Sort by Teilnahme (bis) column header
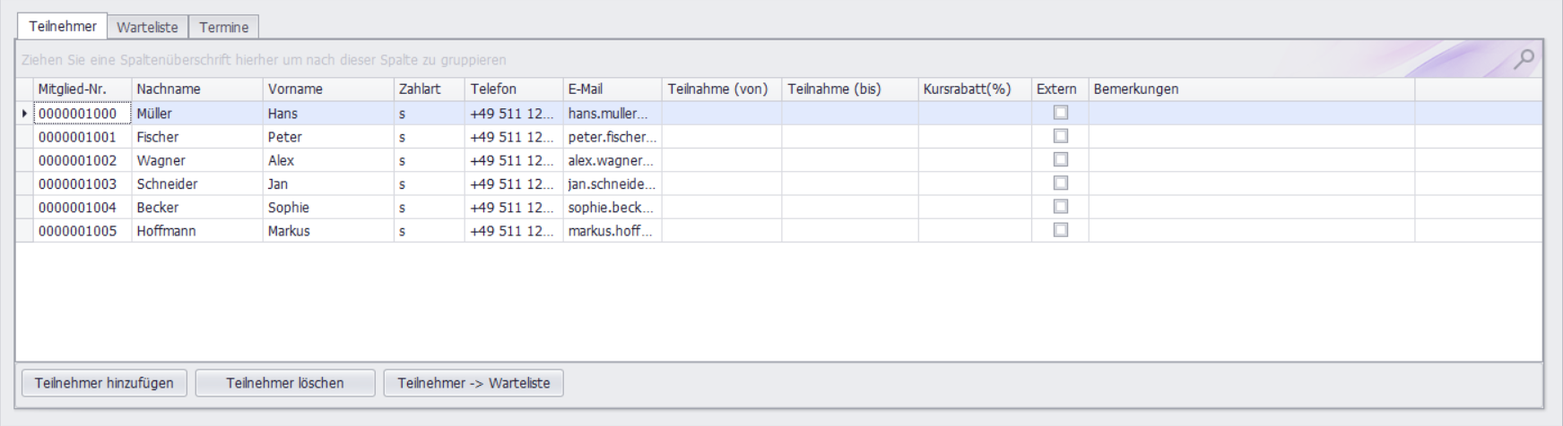This screenshot has height=426, width=1563. pos(850,89)
